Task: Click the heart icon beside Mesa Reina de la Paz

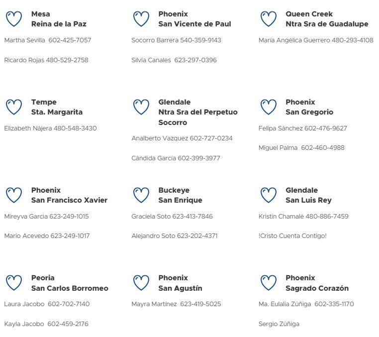Action: (x=14, y=19)
